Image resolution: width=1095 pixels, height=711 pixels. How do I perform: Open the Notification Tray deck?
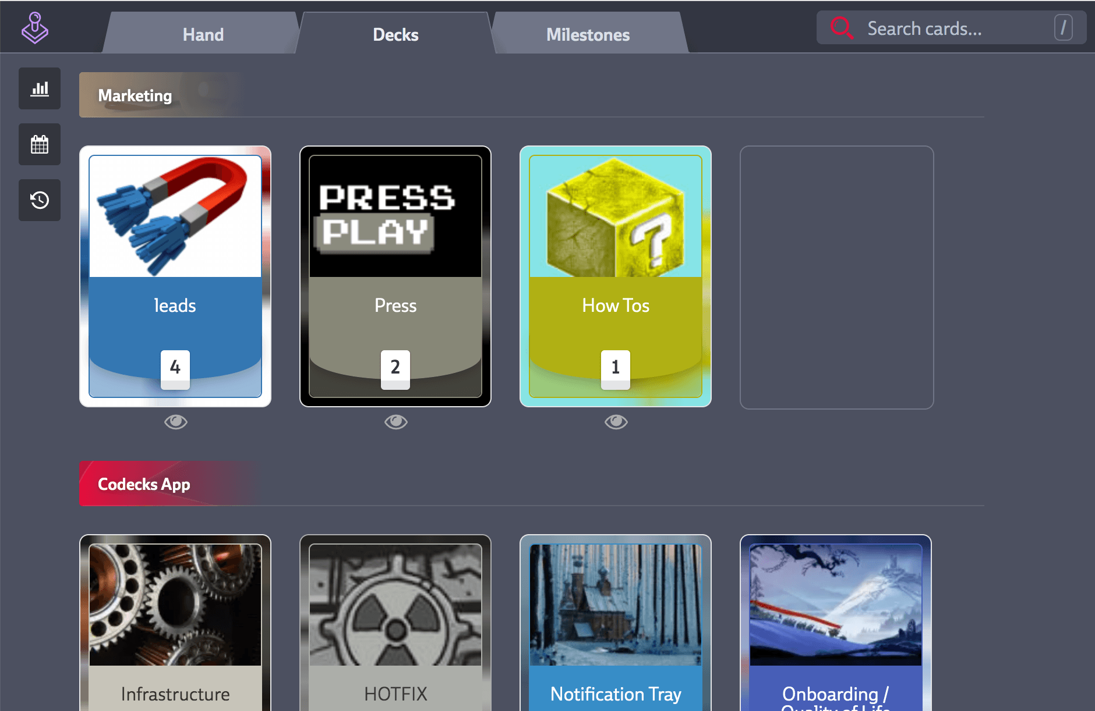[616, 623]
